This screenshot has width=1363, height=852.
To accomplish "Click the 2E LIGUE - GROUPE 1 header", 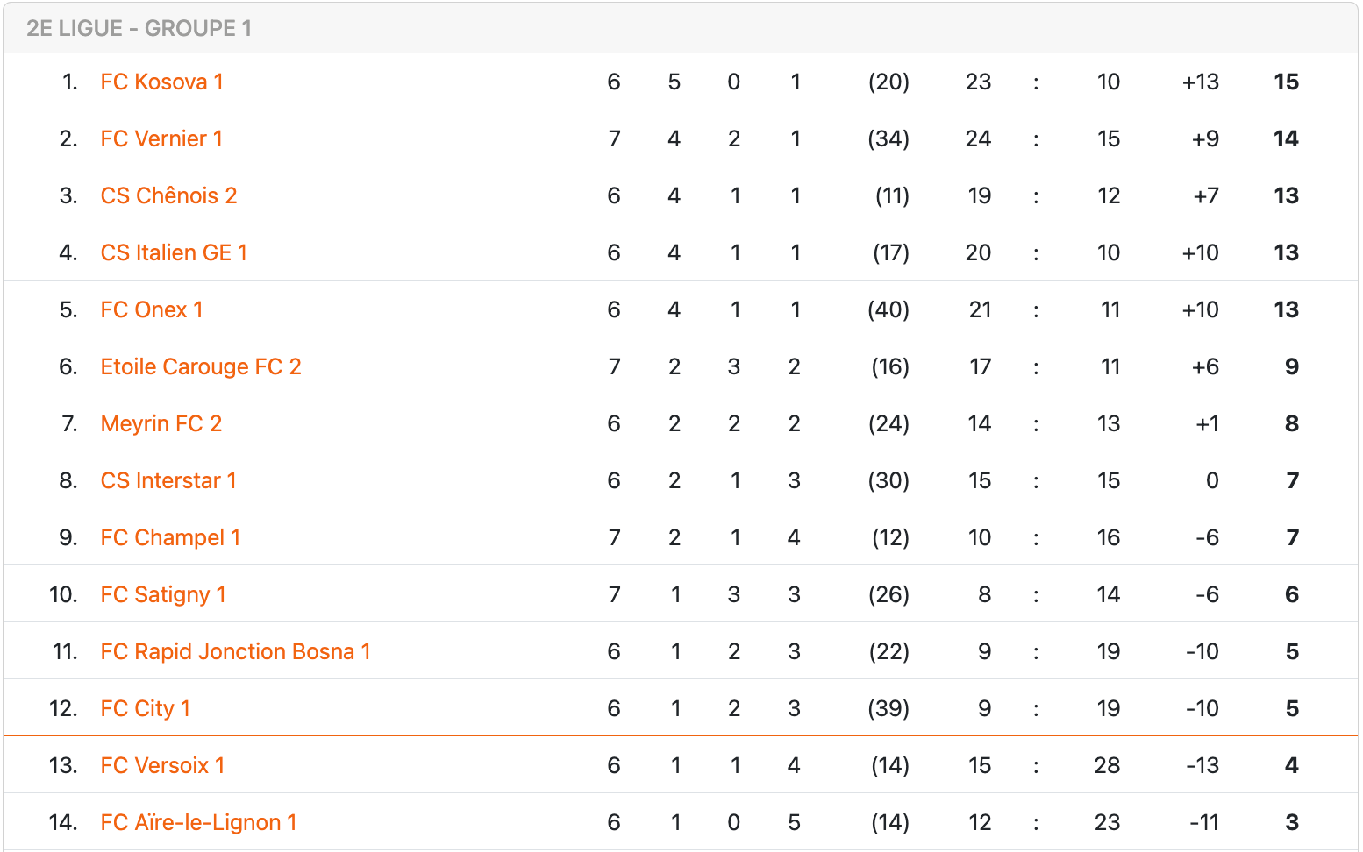I will tap(139, 28).
